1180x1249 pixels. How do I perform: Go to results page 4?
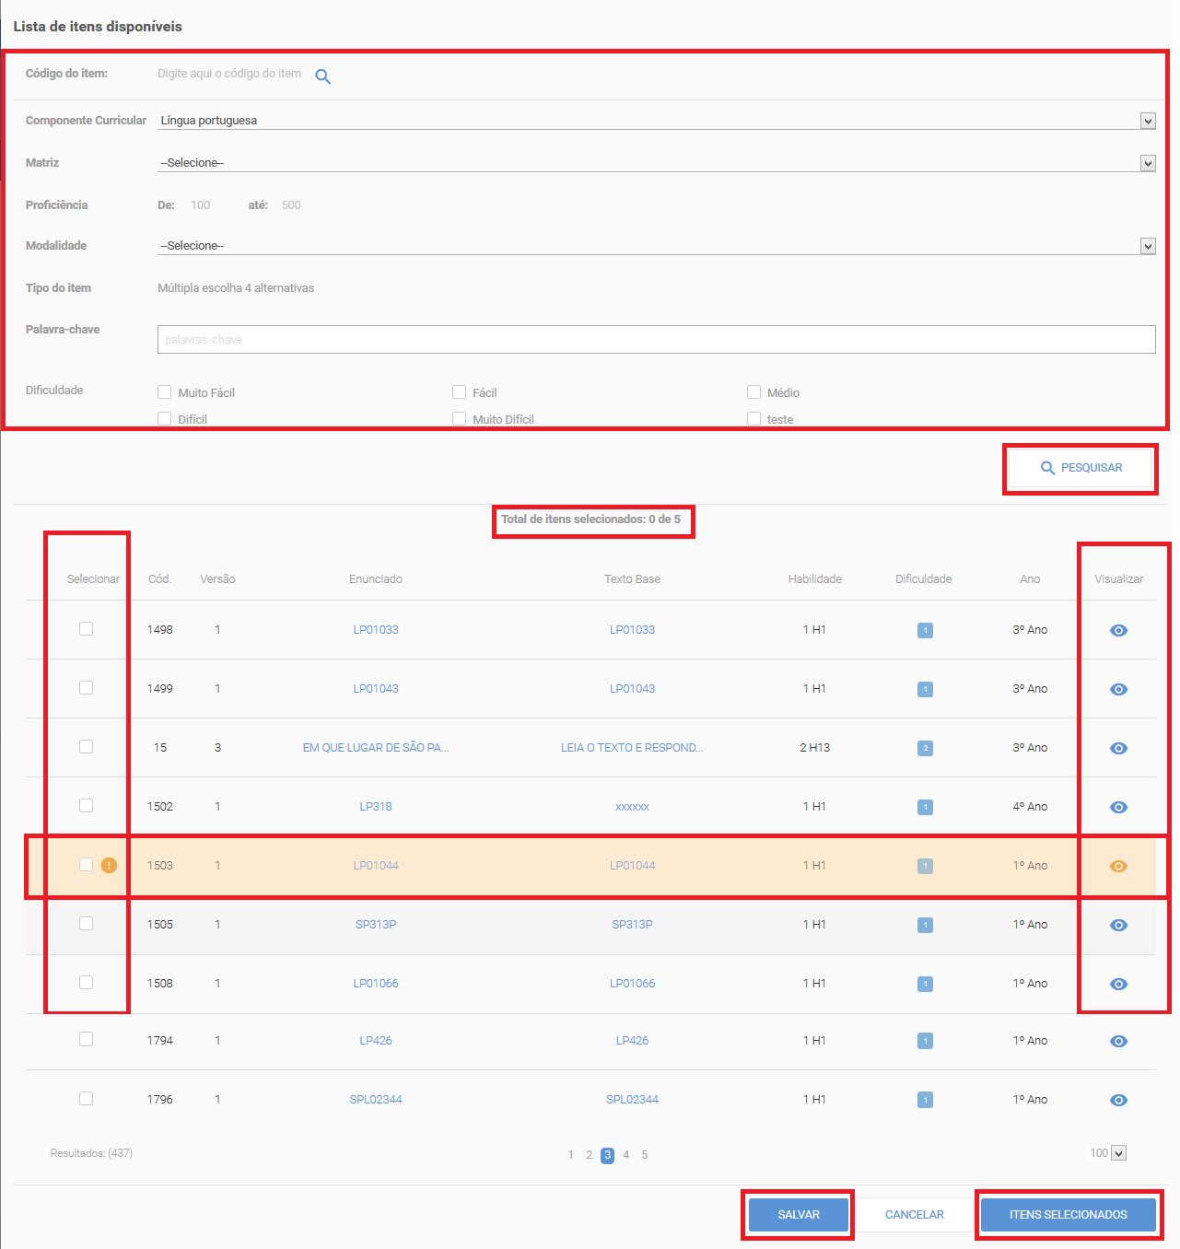point(625,1155)
